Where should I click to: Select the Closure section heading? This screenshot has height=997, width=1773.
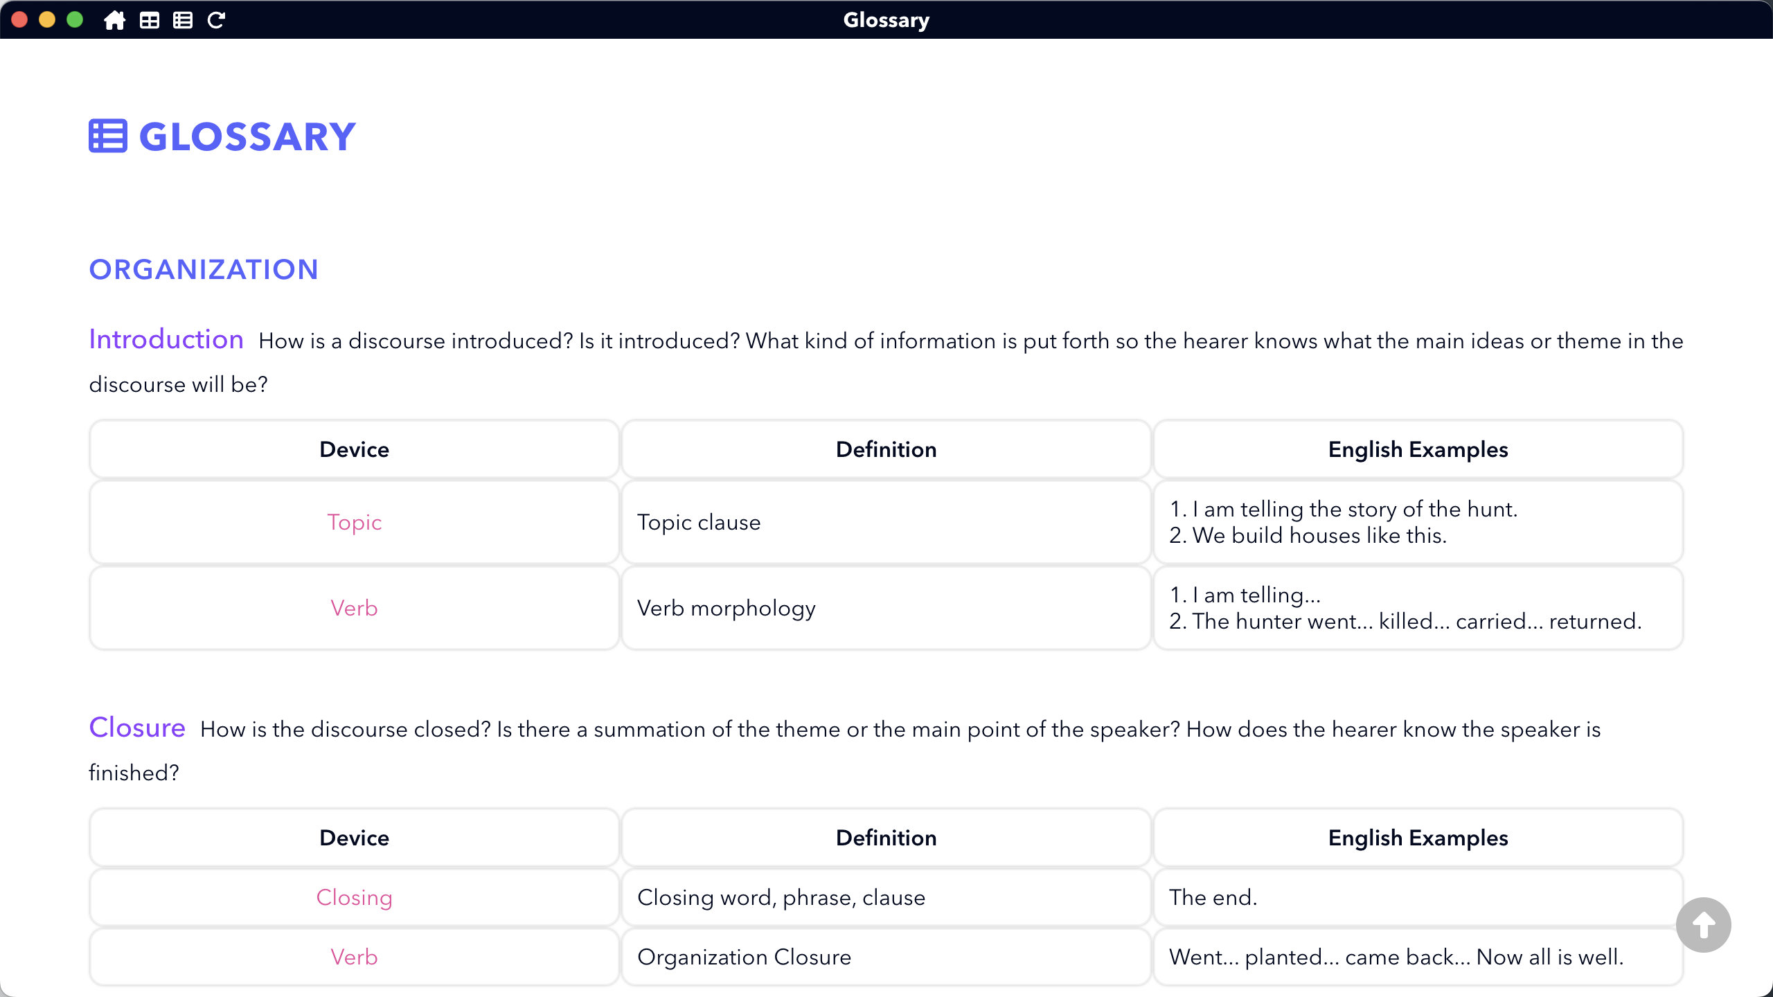pyautogui.click(x=137, y=728)
